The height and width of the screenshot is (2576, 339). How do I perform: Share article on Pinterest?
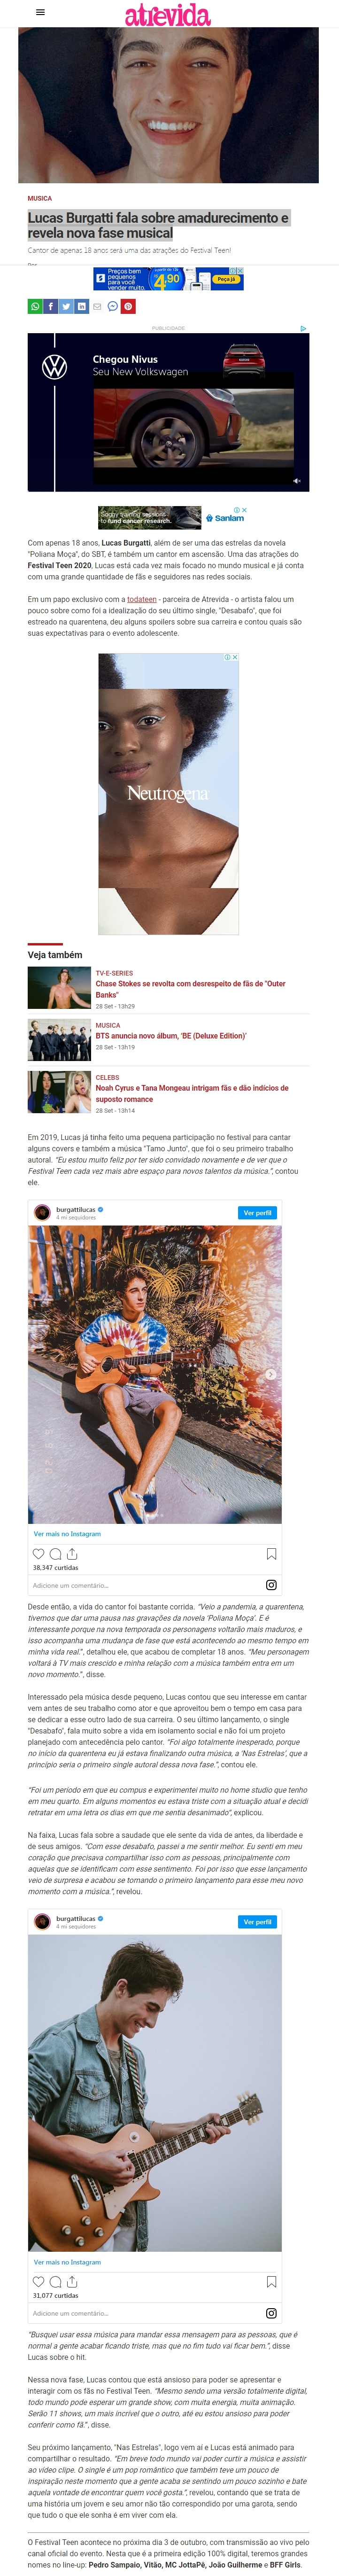coord(128,306)
